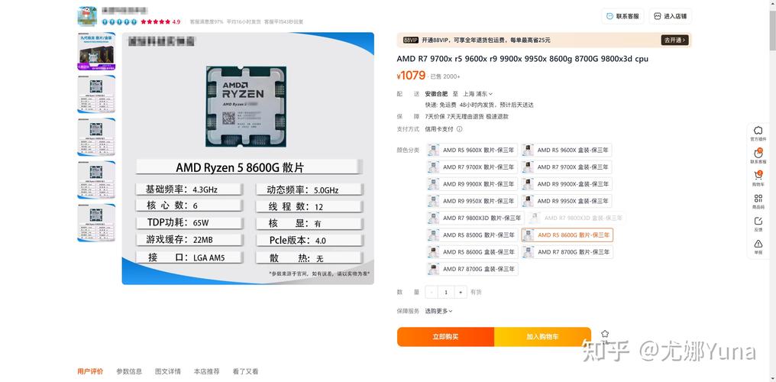Screen dimensions: 776x382
Task: Open the 官方插件 sidebar icon
Action: [x=758, y=133]
